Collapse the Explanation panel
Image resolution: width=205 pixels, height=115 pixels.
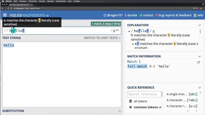200,25
